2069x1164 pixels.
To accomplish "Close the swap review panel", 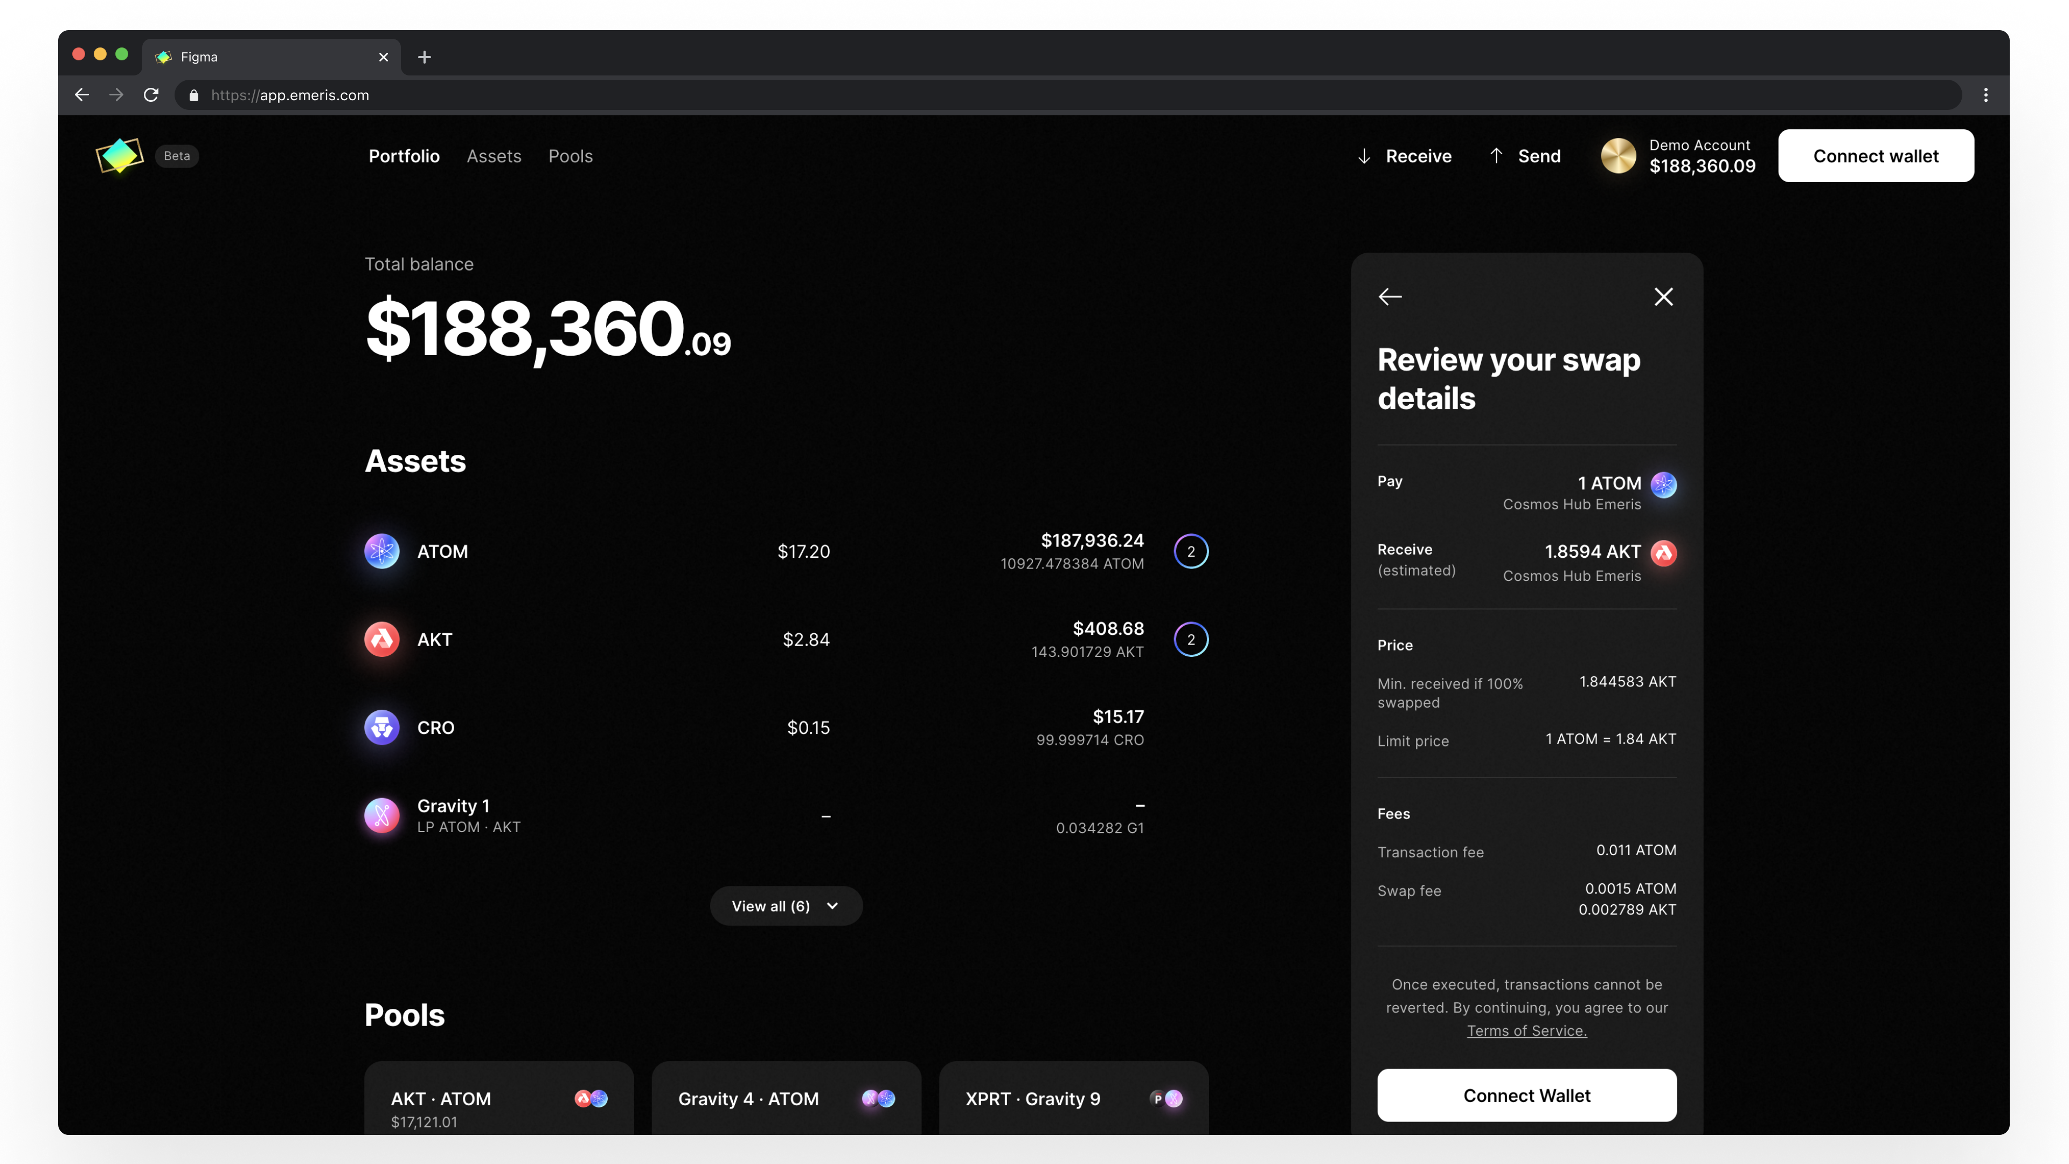I will pyautogui.click(x=1663, y=296).
